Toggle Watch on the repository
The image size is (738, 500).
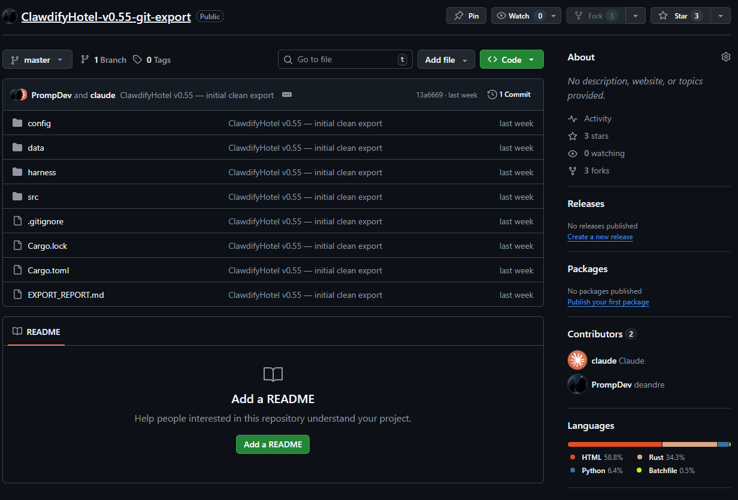point(519,16)
